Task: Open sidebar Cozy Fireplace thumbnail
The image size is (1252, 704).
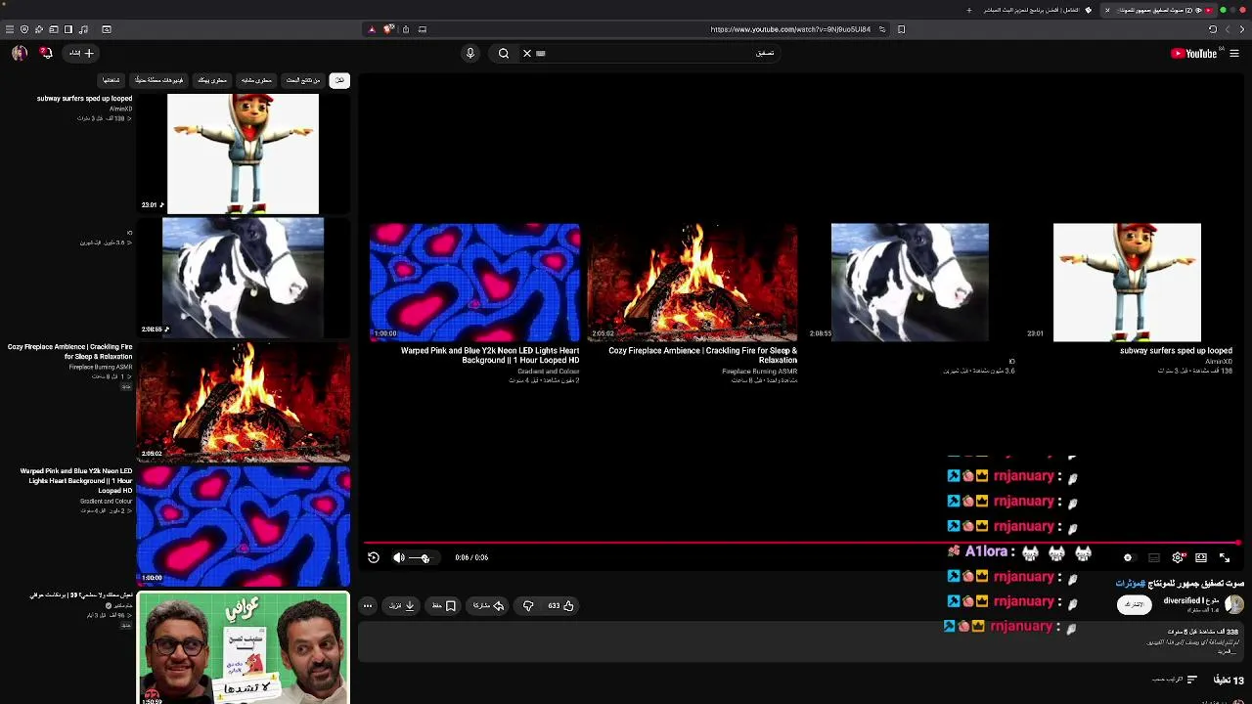Action: click(243, 402)
